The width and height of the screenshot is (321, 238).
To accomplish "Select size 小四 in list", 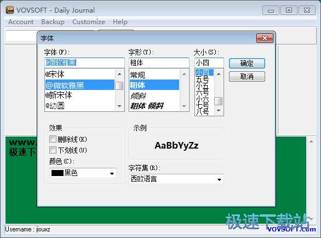I will [x=204, y=72].
